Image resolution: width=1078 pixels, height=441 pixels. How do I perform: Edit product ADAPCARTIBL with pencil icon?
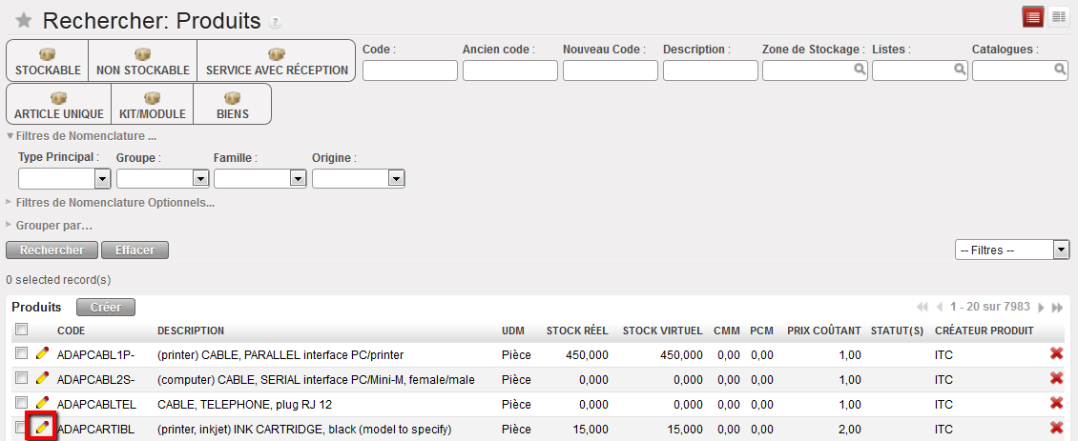42,429
